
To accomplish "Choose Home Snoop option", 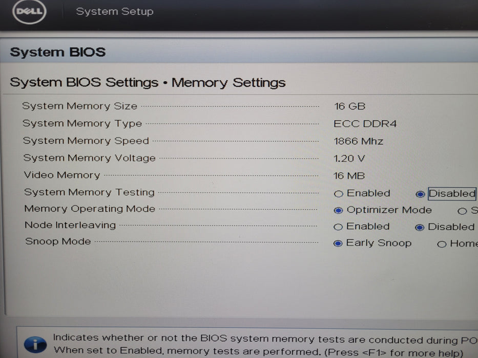I will (442, 244).
